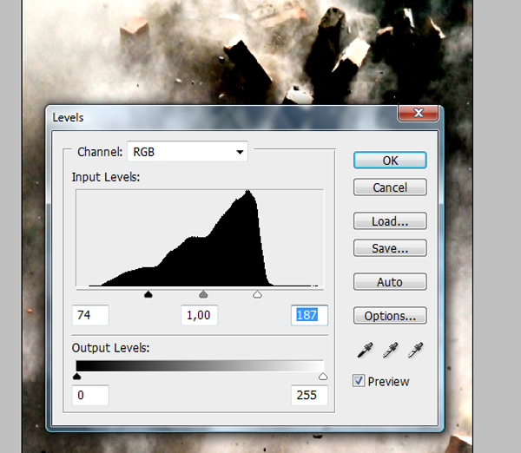Click the output black slider handle
Image resolution: width=521 pixels, height=453 pixels.
click(76, 377)
